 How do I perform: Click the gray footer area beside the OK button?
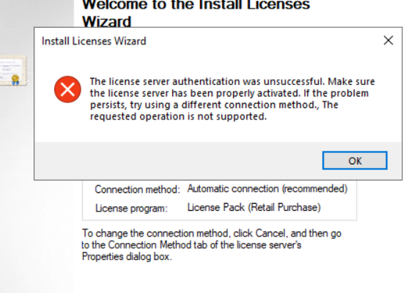point(178,160)
